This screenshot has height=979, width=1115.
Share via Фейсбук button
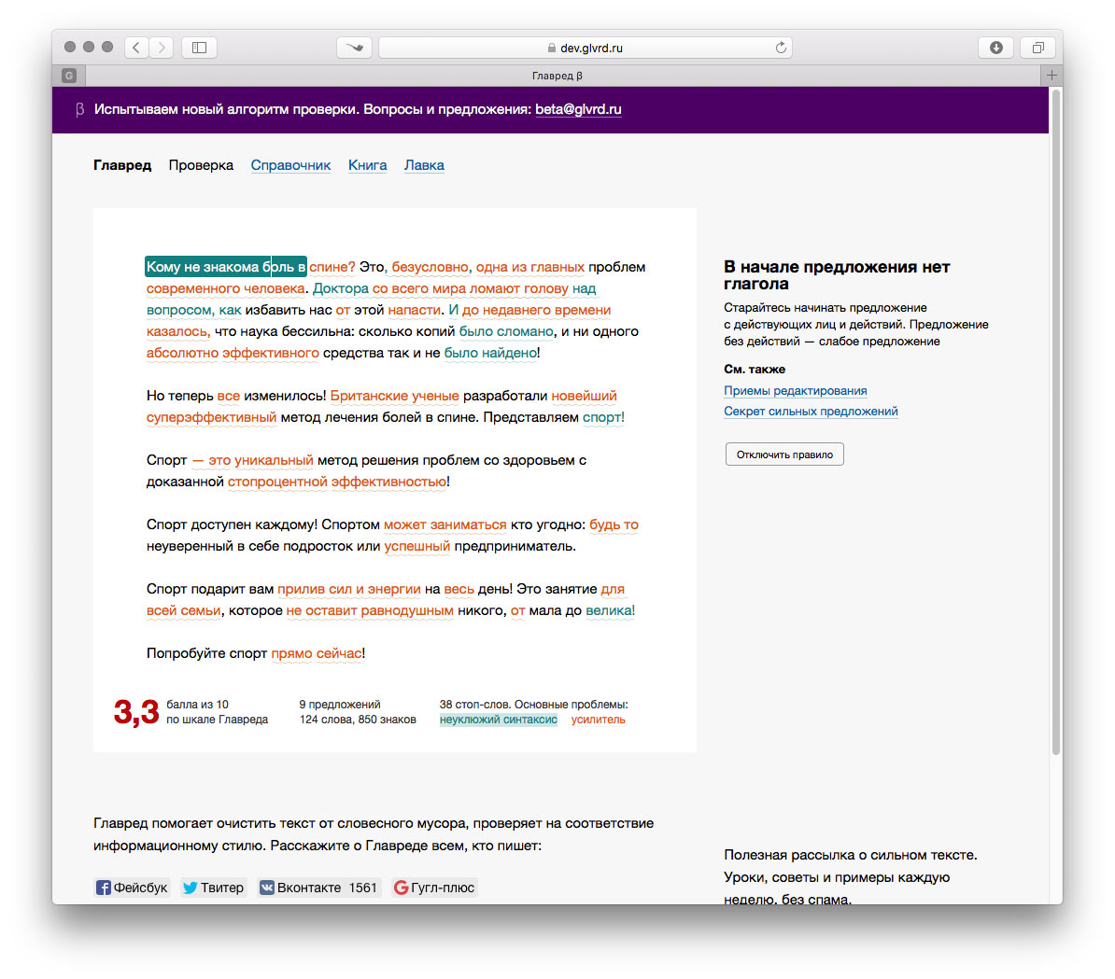point(133,888)
